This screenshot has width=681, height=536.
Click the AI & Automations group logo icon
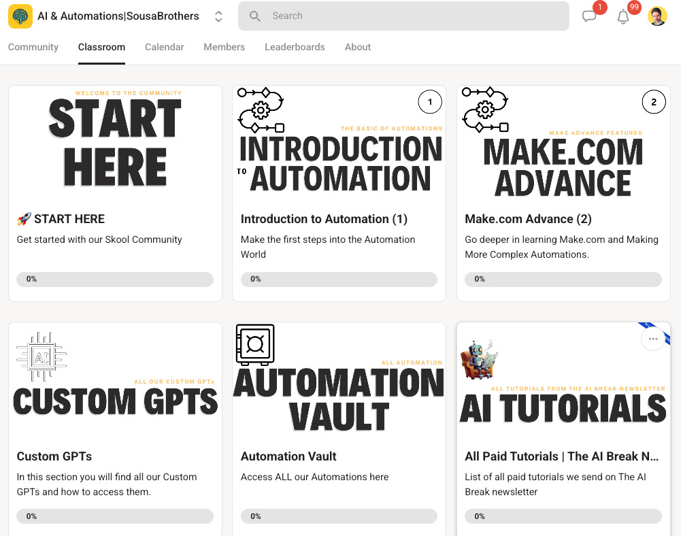[x=20, y=16]
